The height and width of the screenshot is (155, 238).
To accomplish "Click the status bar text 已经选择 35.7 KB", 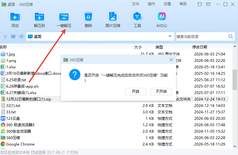I will [46, 153].
